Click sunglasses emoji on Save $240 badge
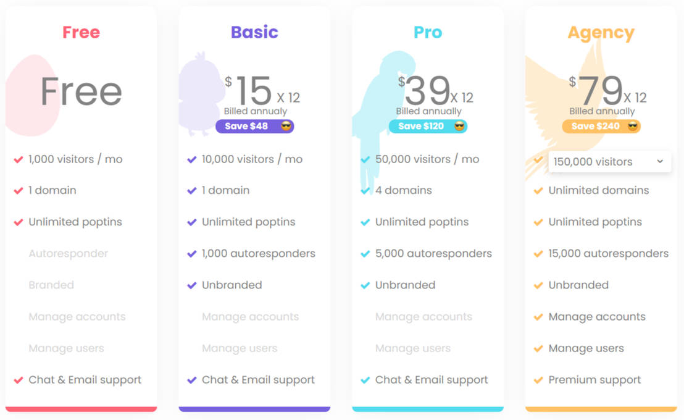 [x=632, y=126]
